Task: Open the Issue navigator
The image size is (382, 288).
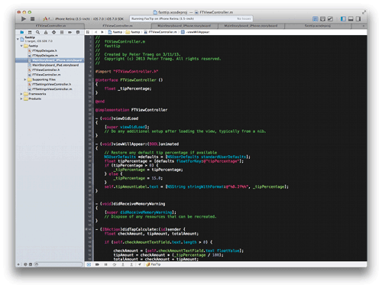Action: pos(46,32)
